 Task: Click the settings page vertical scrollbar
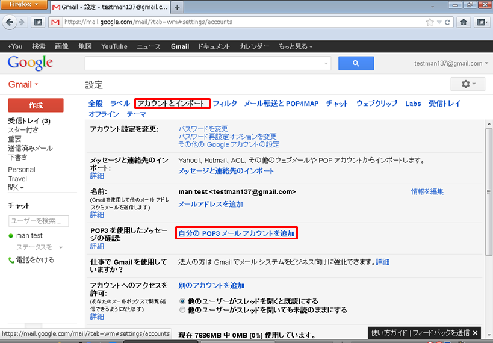[489, 192]
